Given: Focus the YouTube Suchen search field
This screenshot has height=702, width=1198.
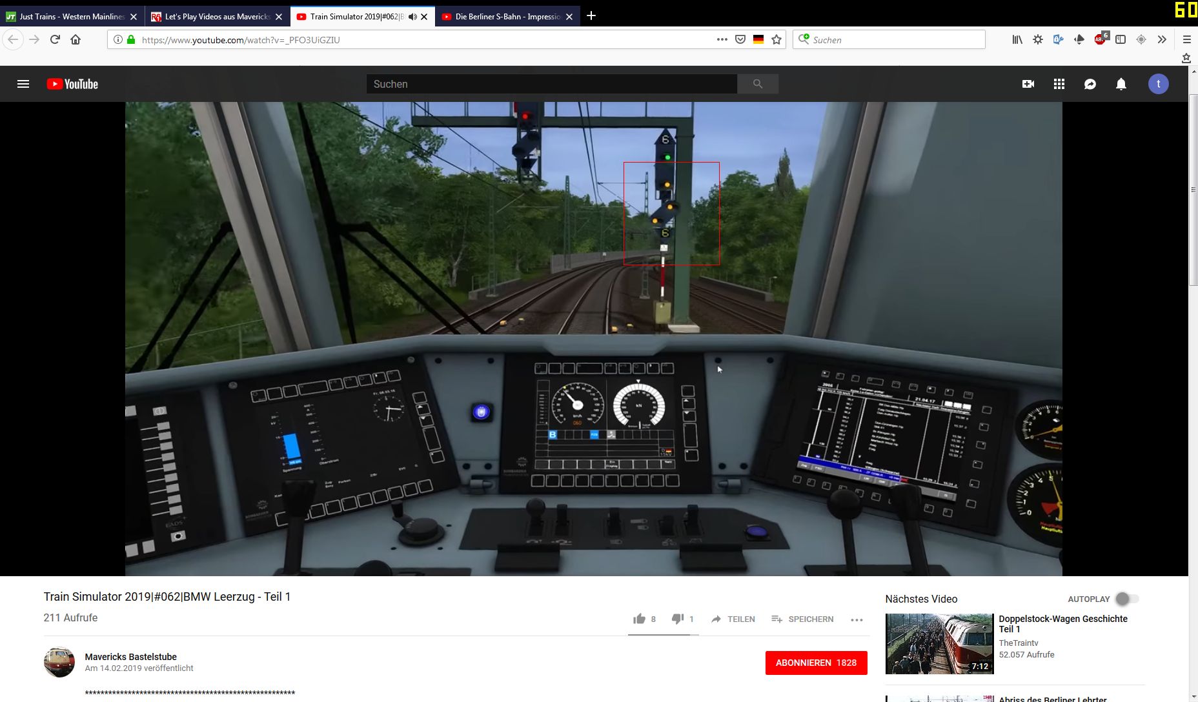Looking at the screenshot, I should 552,84.
